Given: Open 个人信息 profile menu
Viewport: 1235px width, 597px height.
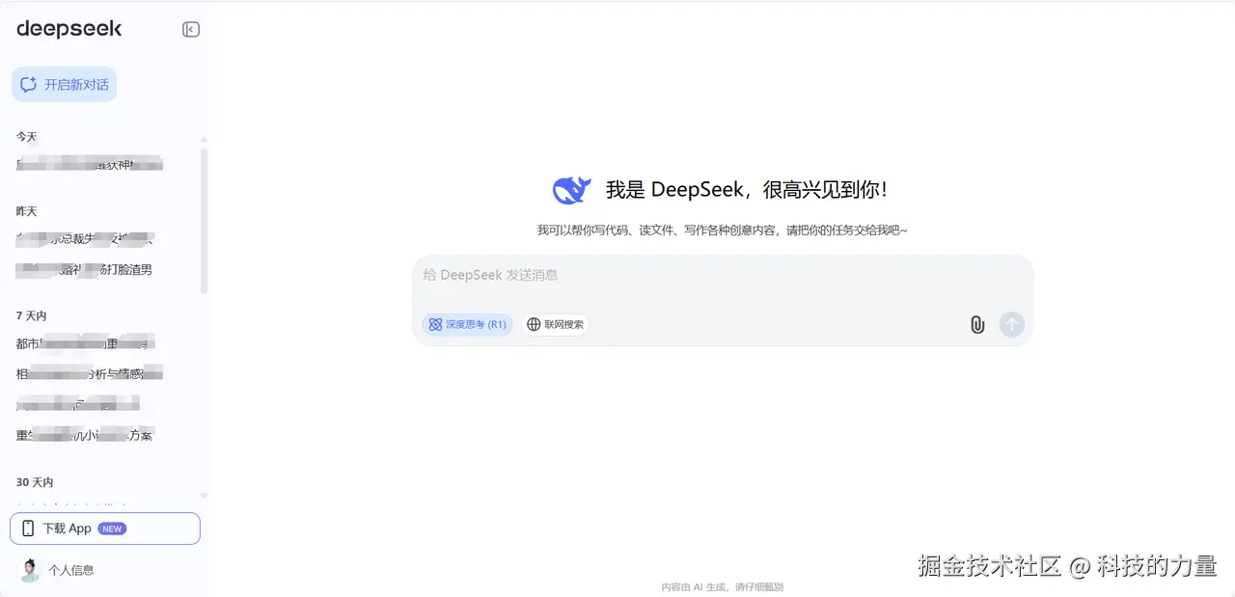Looking at the screenshot, I should click(x=71, y=570).
